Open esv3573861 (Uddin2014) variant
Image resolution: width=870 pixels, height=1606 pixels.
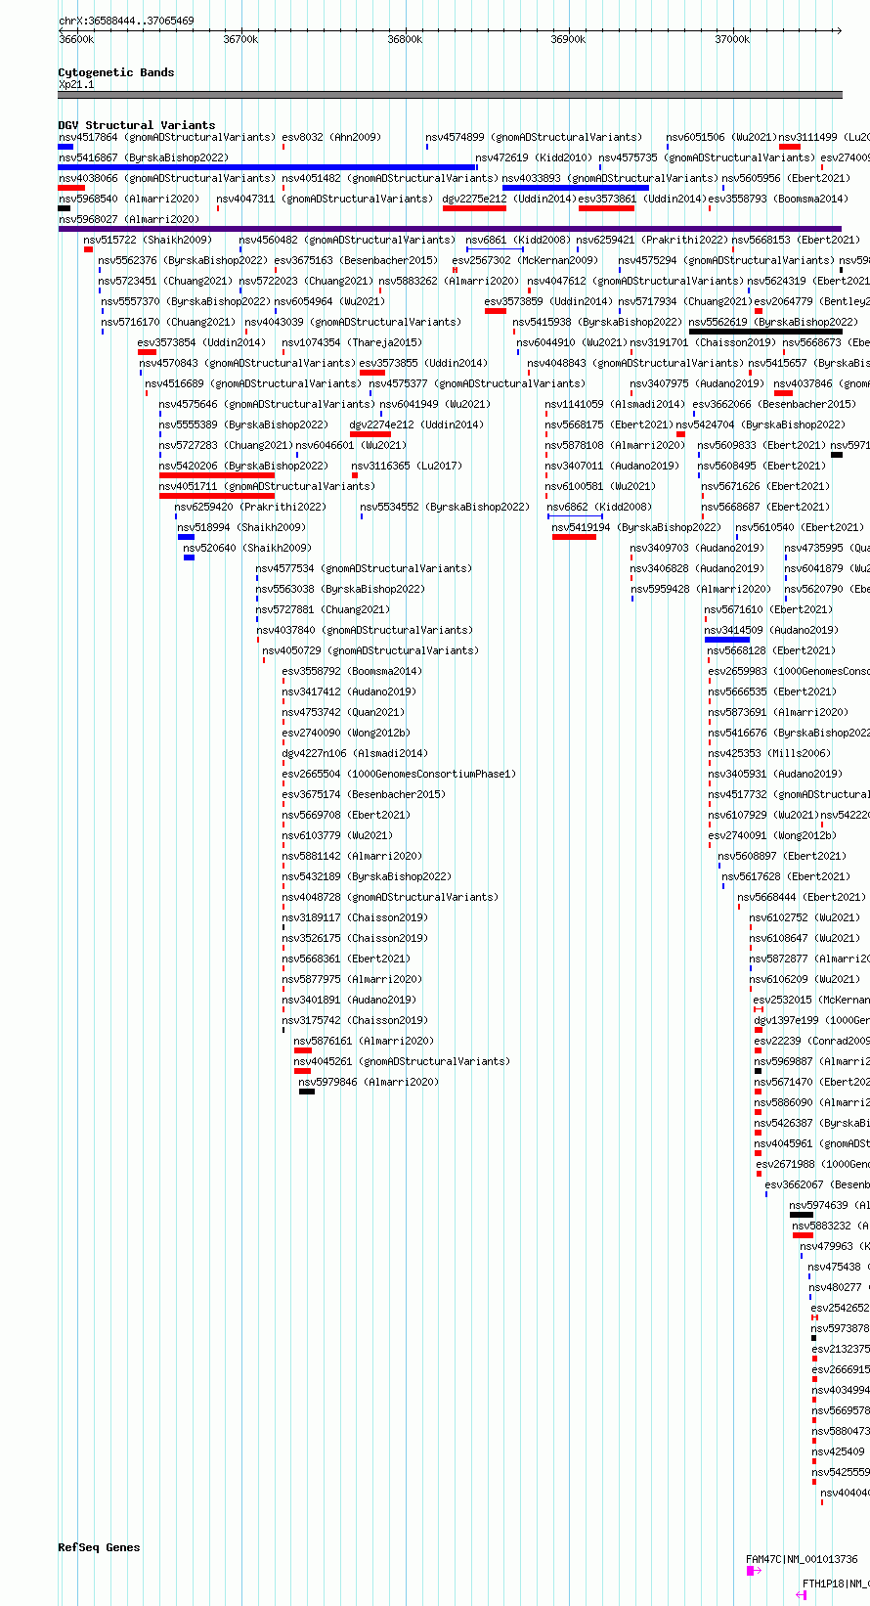tap(641, 199)
